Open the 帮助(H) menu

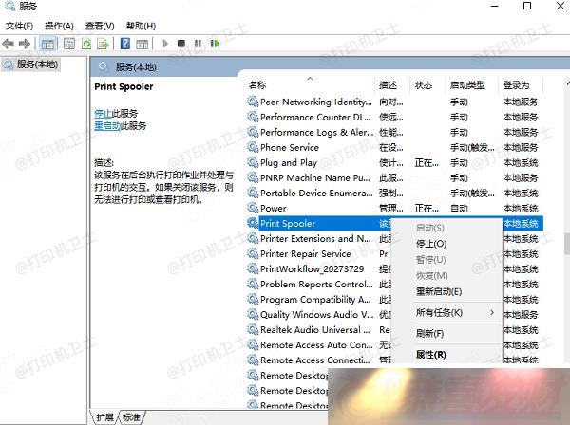[x=141, y=26]
